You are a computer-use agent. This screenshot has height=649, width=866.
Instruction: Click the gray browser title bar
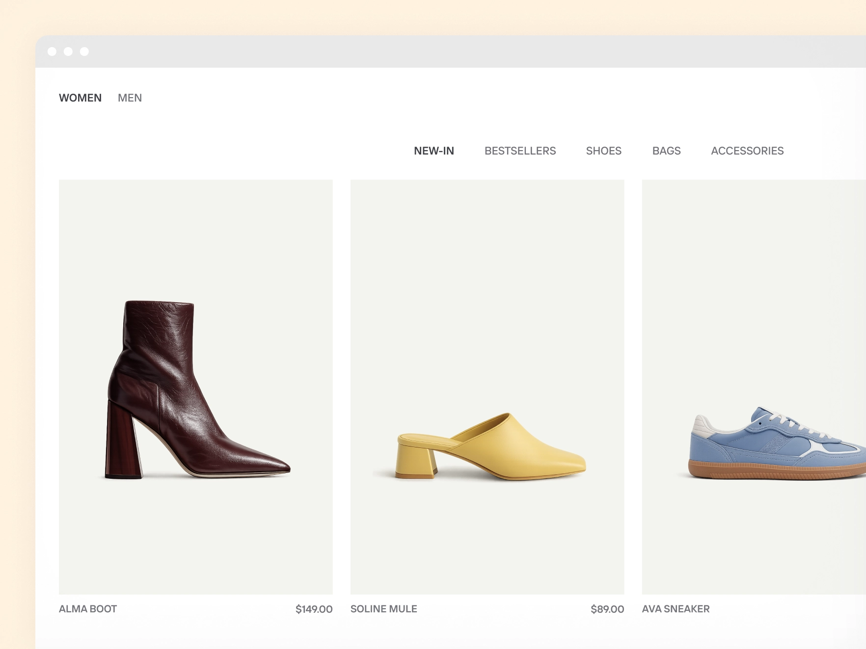pyautogui.click(x=442, y=52)
